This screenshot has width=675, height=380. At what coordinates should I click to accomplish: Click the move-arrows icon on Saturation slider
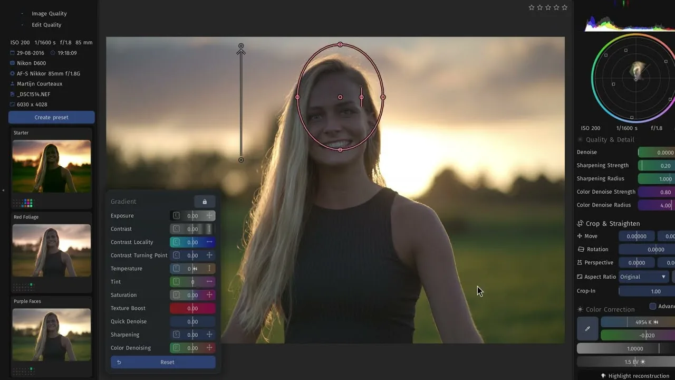(x=209, y=295)
